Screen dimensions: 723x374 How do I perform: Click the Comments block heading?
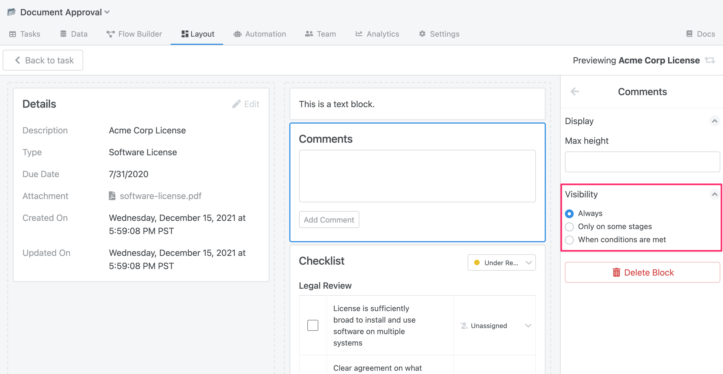point(326,139)
